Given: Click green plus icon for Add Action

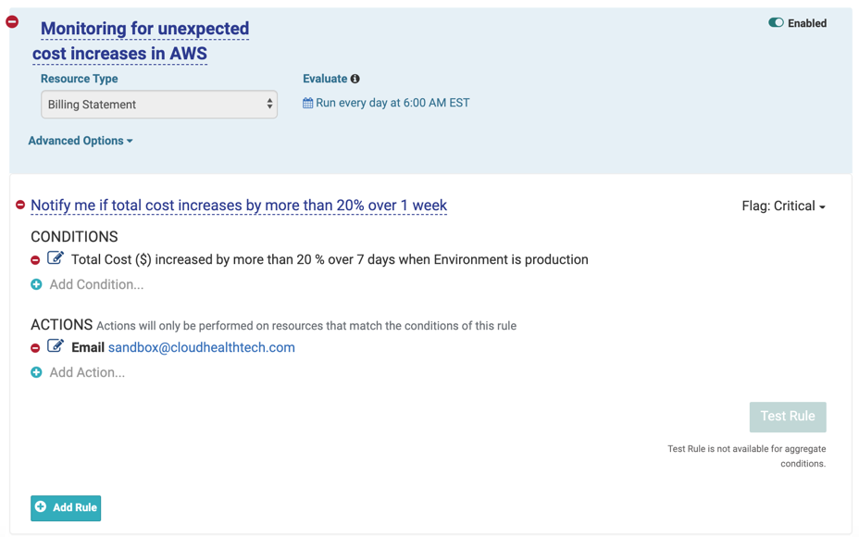Looking at the screenshot, I should (x=36, y=372).
